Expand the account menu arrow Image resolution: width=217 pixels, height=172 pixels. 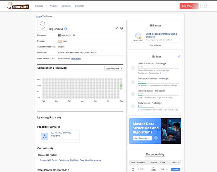(211, 6)
